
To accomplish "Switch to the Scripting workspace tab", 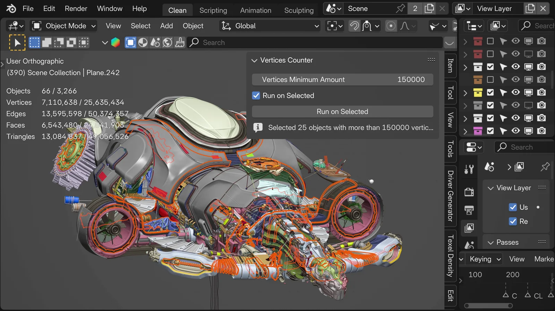I will pyautogui.click(x=213, y=10).
